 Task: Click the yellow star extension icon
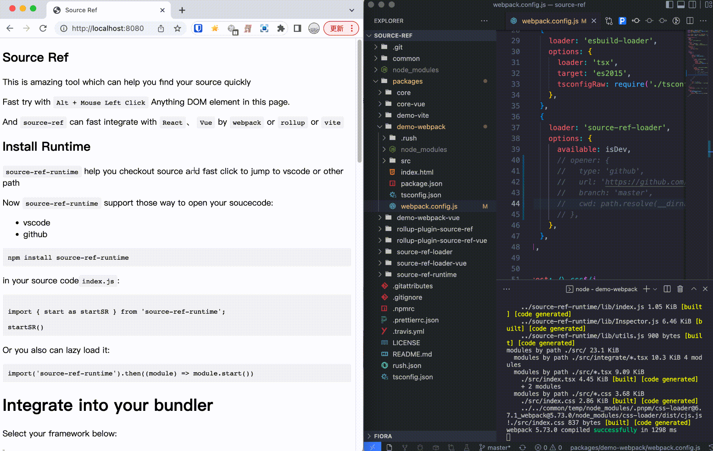(x=215, y=28)
